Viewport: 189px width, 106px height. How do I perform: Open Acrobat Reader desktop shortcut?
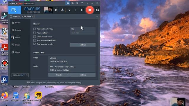coord(5,49)
